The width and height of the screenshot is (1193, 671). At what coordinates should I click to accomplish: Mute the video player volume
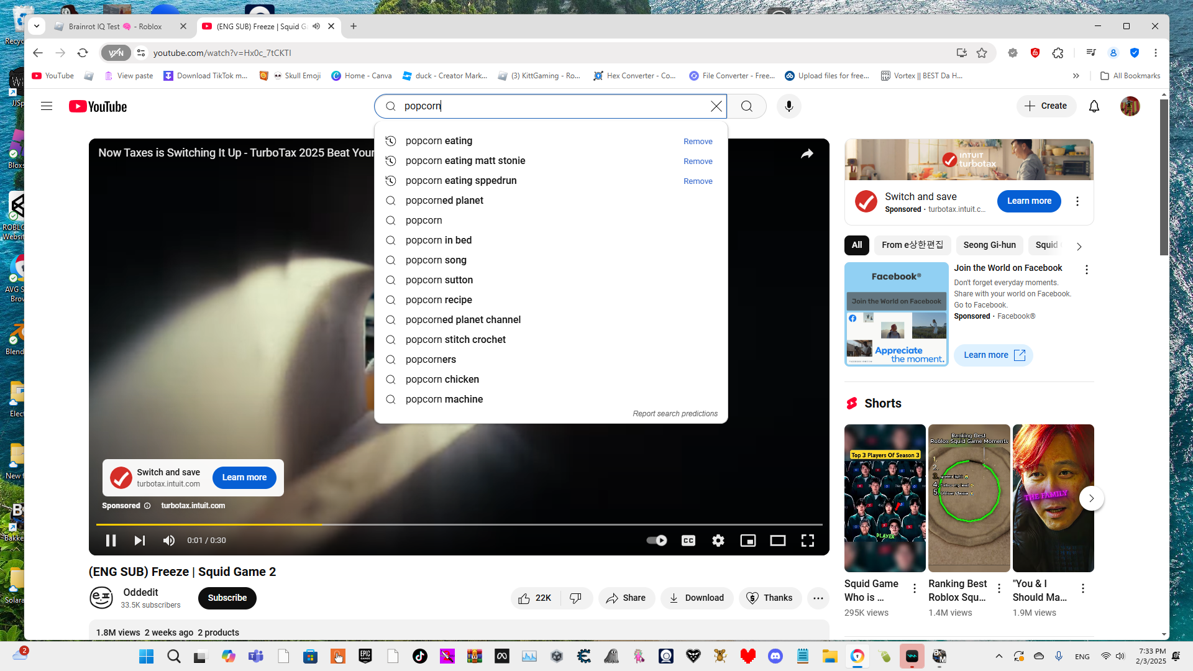(168, 541)
